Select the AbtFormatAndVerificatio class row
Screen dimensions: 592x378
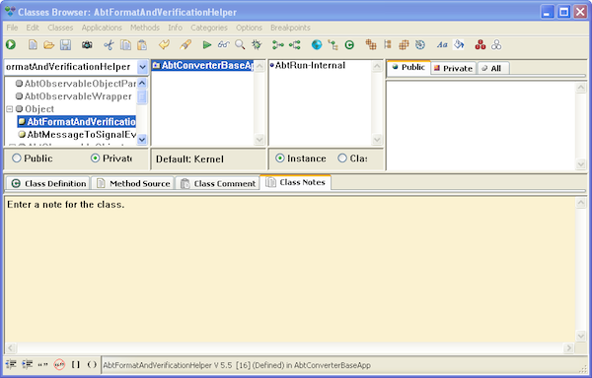point(77,122)
